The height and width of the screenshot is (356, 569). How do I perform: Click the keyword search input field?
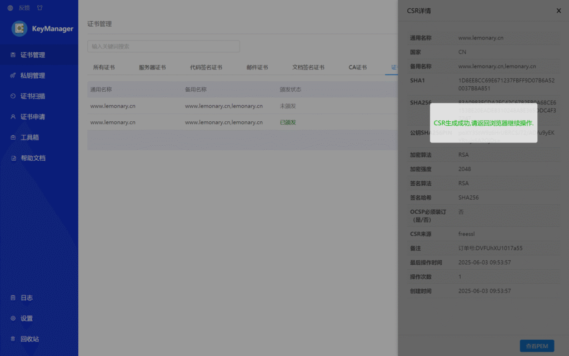(x=163, y=46)
